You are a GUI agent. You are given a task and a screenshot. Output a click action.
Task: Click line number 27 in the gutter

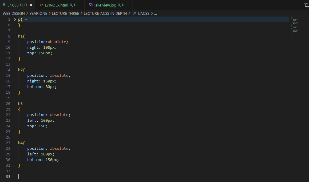[8, 143]
